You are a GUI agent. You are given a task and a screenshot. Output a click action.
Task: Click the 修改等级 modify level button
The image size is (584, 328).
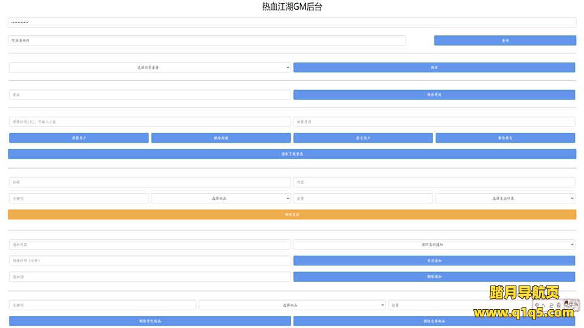point(434,95)
